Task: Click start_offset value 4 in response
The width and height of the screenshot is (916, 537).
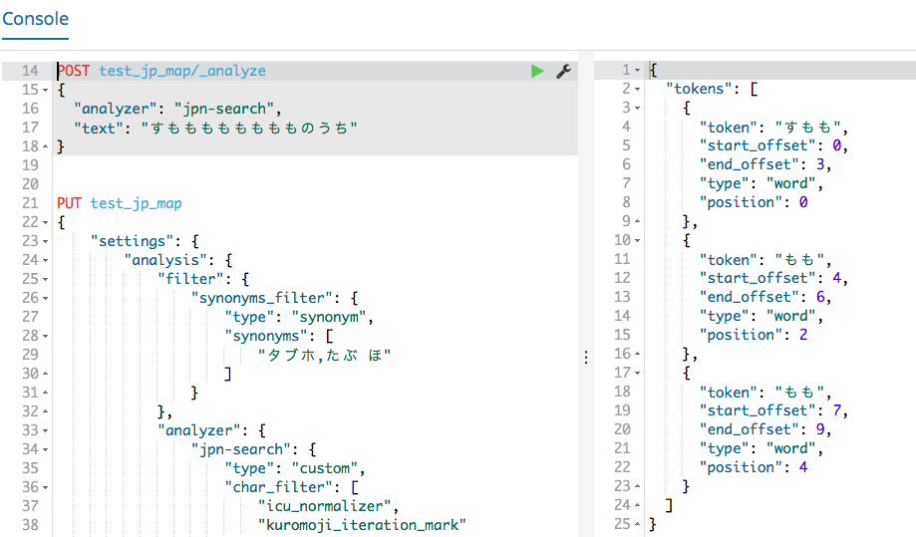Action: pos(836,278)
